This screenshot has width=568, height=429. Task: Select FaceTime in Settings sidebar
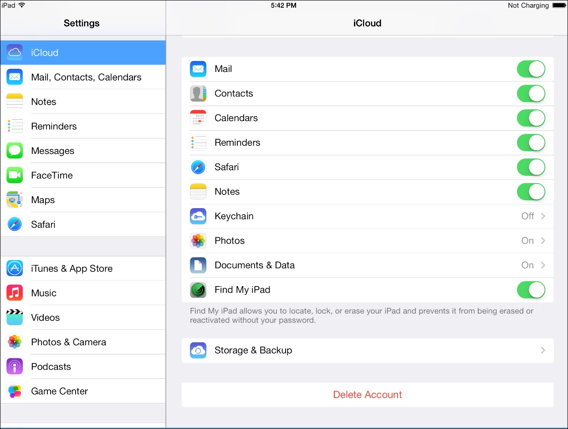coord(83,176)
